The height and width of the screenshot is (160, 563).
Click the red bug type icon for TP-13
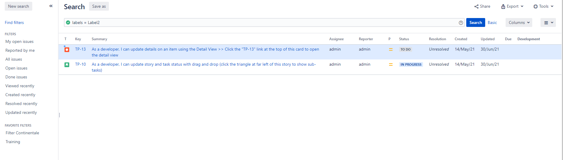[x=67, y=50]
